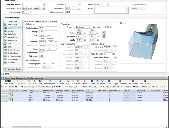Move the selected item To end
The image size is (169, 128).
pos(109,82)
